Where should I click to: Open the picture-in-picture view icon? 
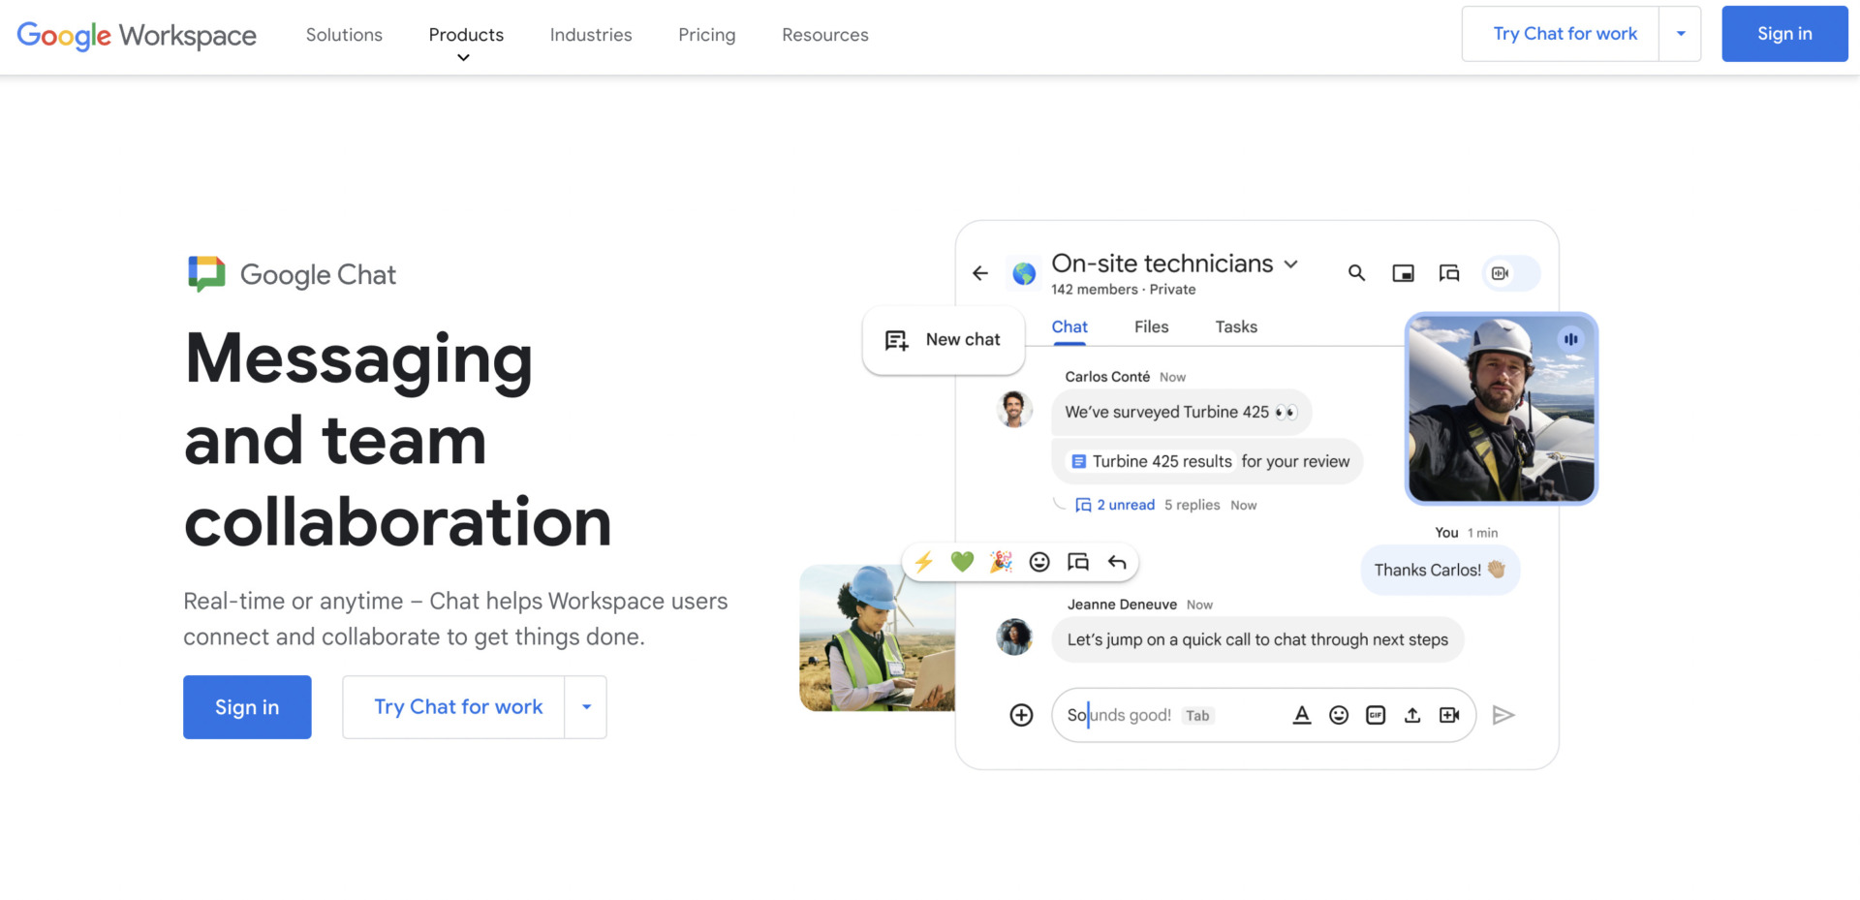1402,273
